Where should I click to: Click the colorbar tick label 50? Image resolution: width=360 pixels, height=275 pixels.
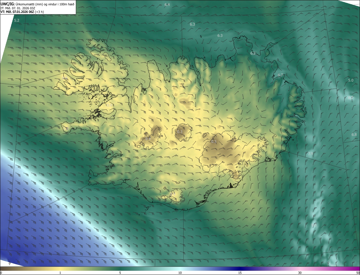click(358, 273)
